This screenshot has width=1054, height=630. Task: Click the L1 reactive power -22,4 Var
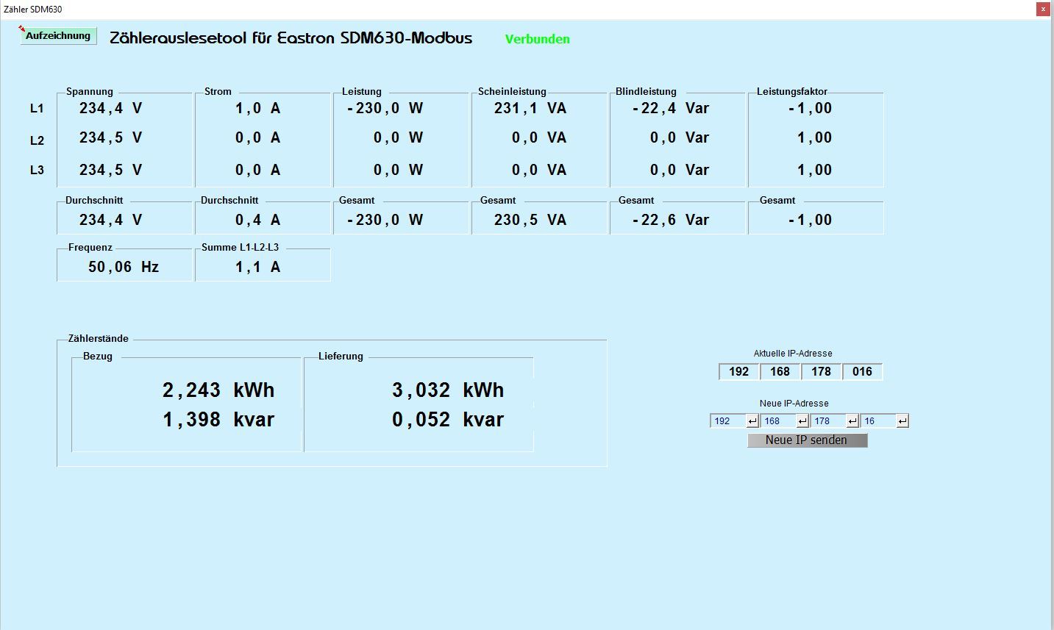(671, 108)
